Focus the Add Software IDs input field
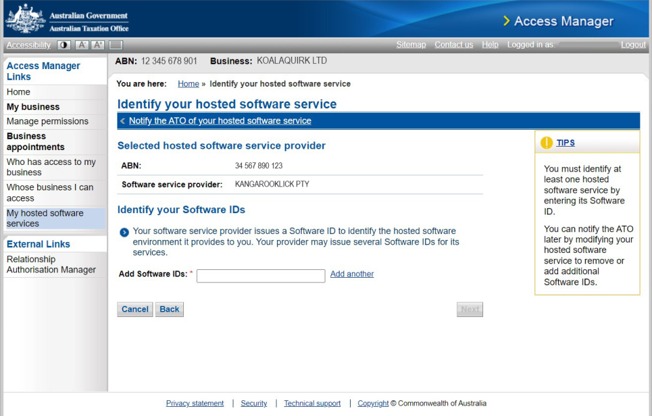The width and height of the screenshot is (652, 416). [x=261, y=276]
